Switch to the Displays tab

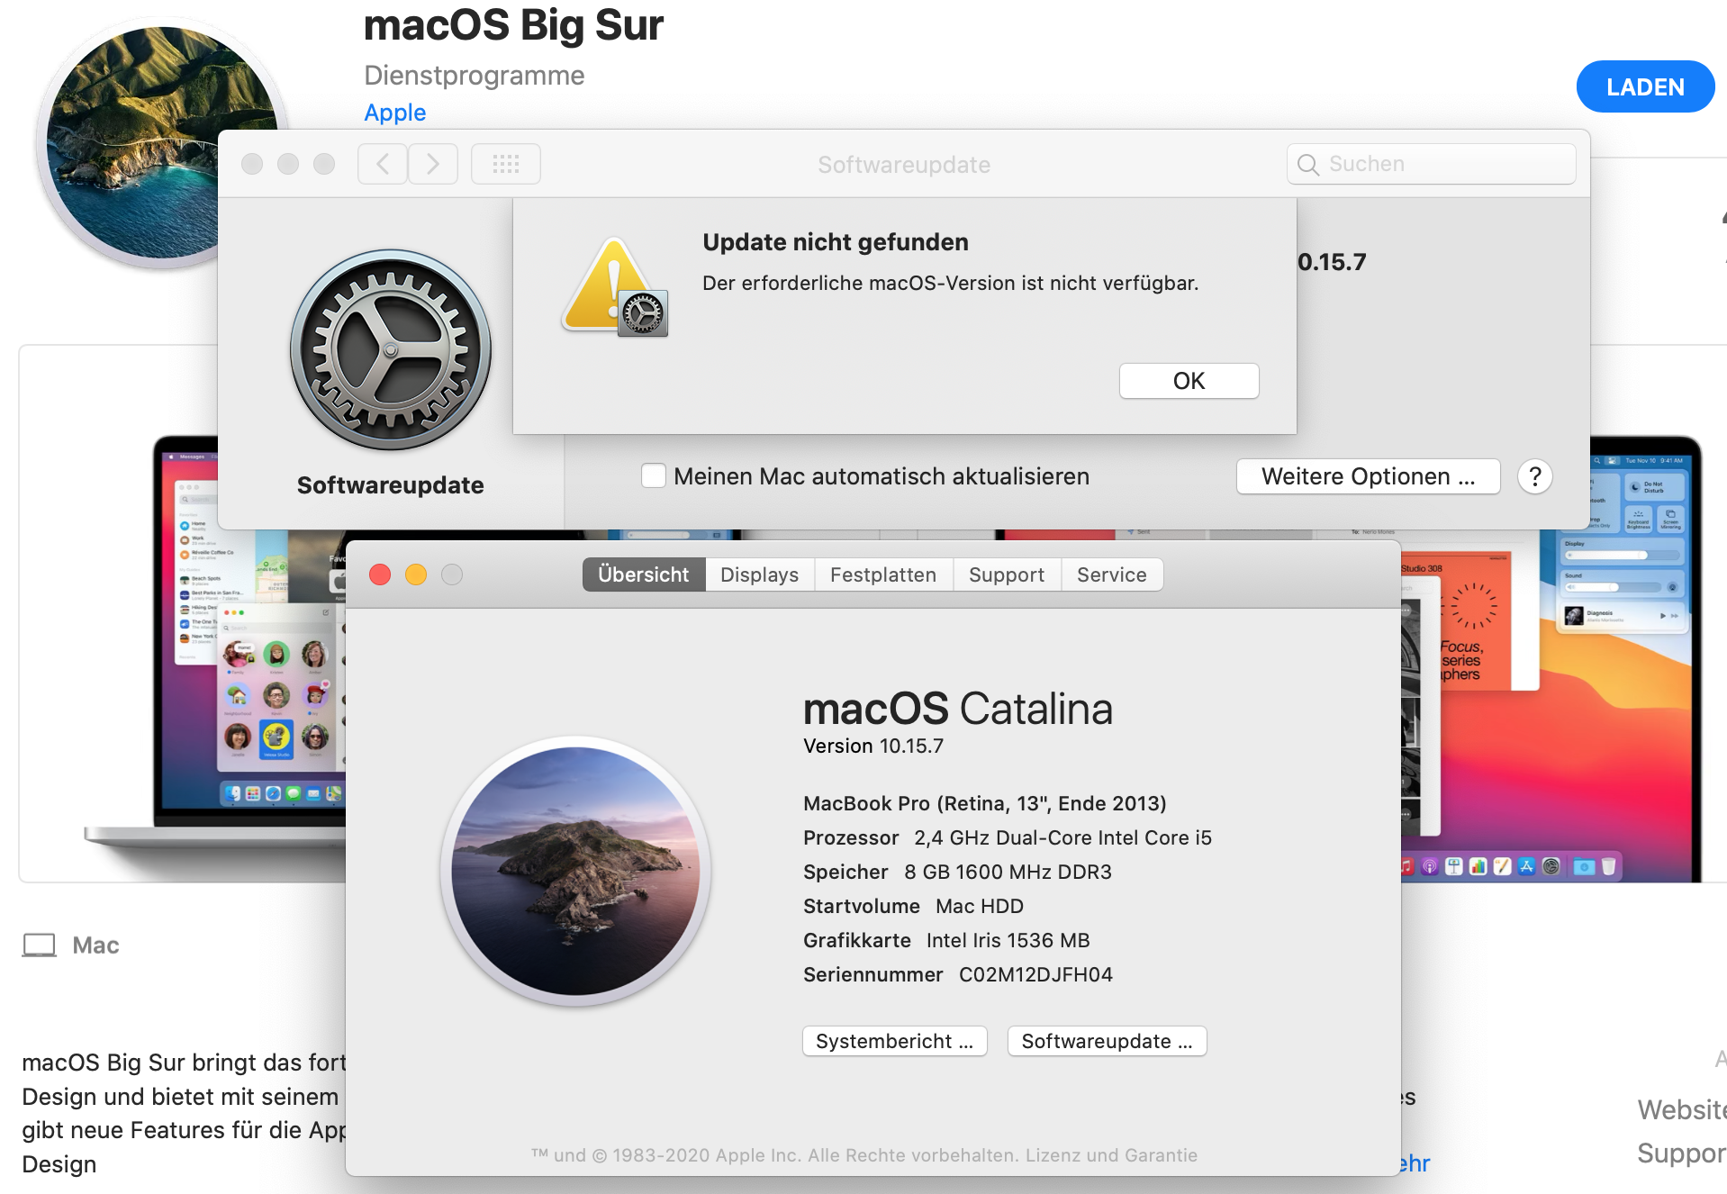coord(760,574)
